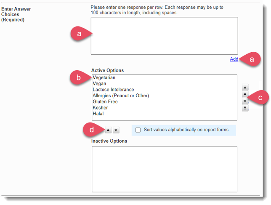Screen dimensions: 271x205
Task: Click inside the answer choices text box
Action: (x=164, y=36)
